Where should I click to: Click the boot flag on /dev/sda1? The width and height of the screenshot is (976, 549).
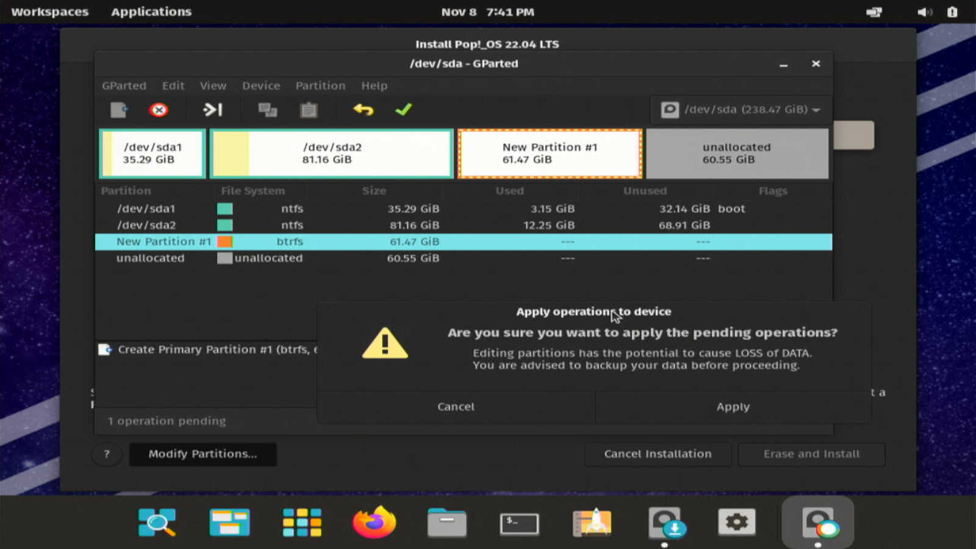click(731, 209)
